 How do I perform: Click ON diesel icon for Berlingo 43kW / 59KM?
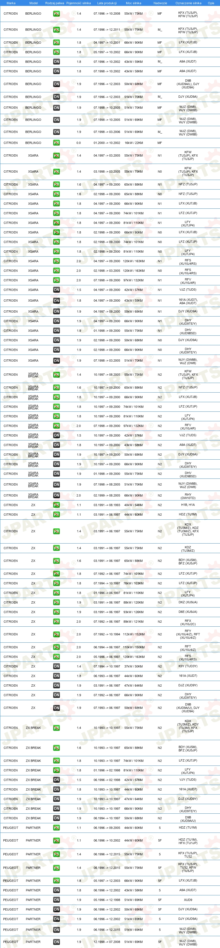pyautogui.click(x=56, y=62)
